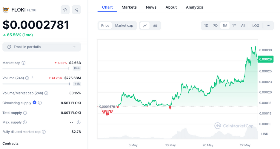
Task: Open the three-dot chart options menu
Action: (x=268, y=26)
